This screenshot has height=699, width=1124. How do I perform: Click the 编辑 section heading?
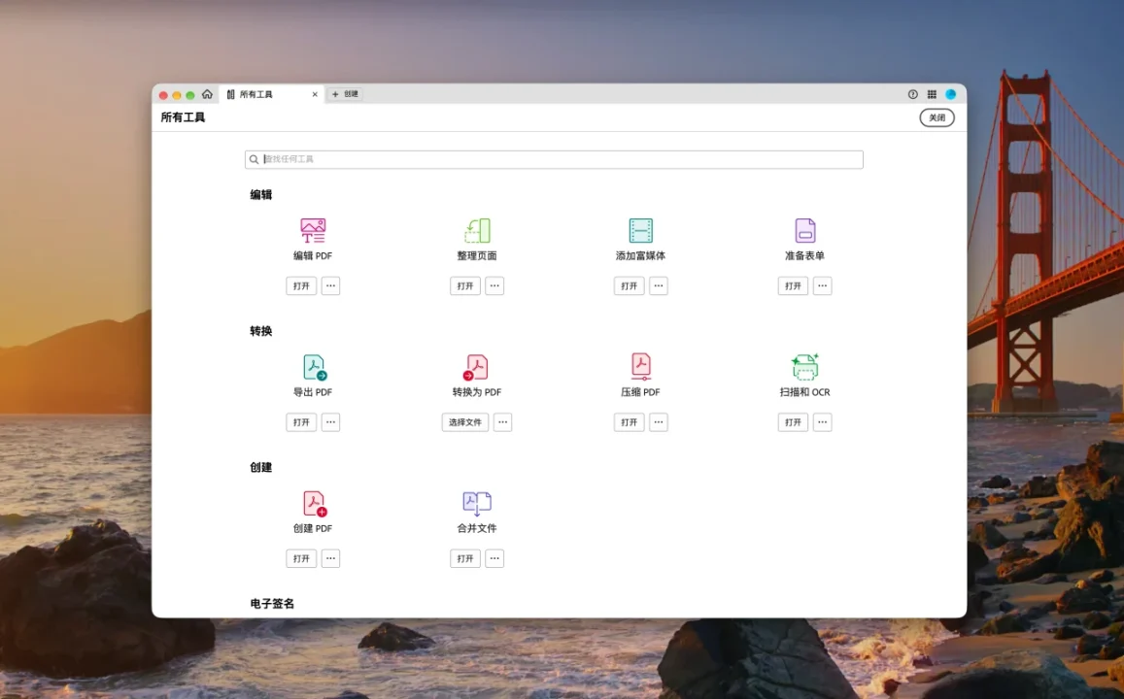261,195
